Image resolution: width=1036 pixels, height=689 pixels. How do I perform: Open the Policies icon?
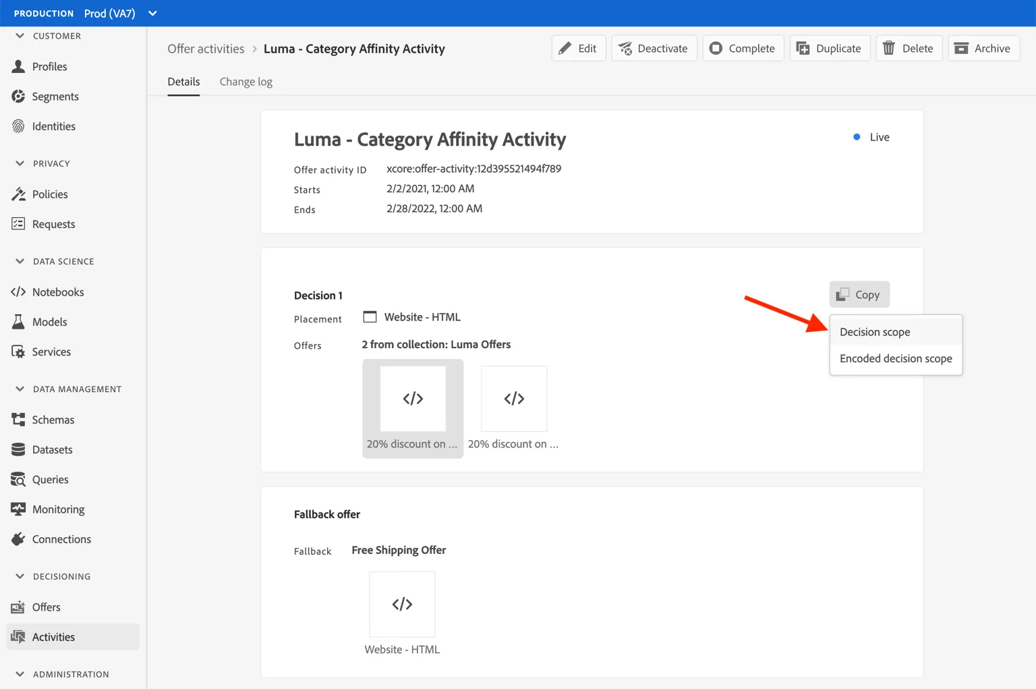click(x=18, y=194)
